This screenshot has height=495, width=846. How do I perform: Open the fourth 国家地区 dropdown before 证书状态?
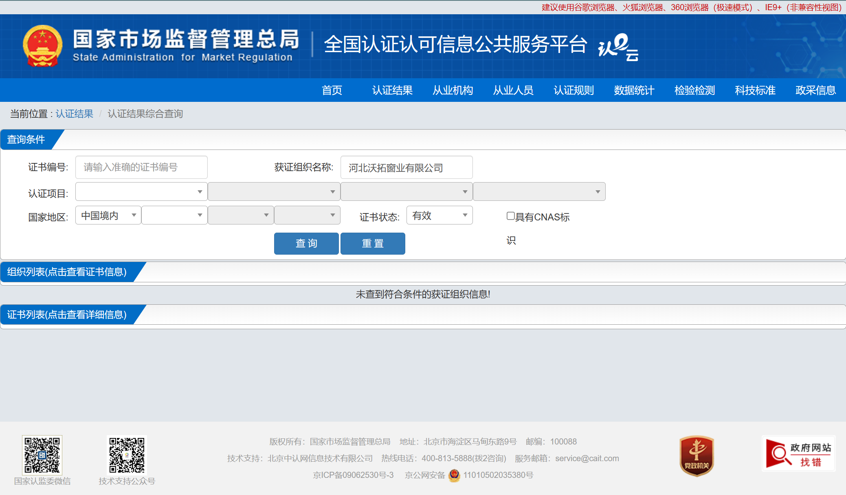point(307,215)
